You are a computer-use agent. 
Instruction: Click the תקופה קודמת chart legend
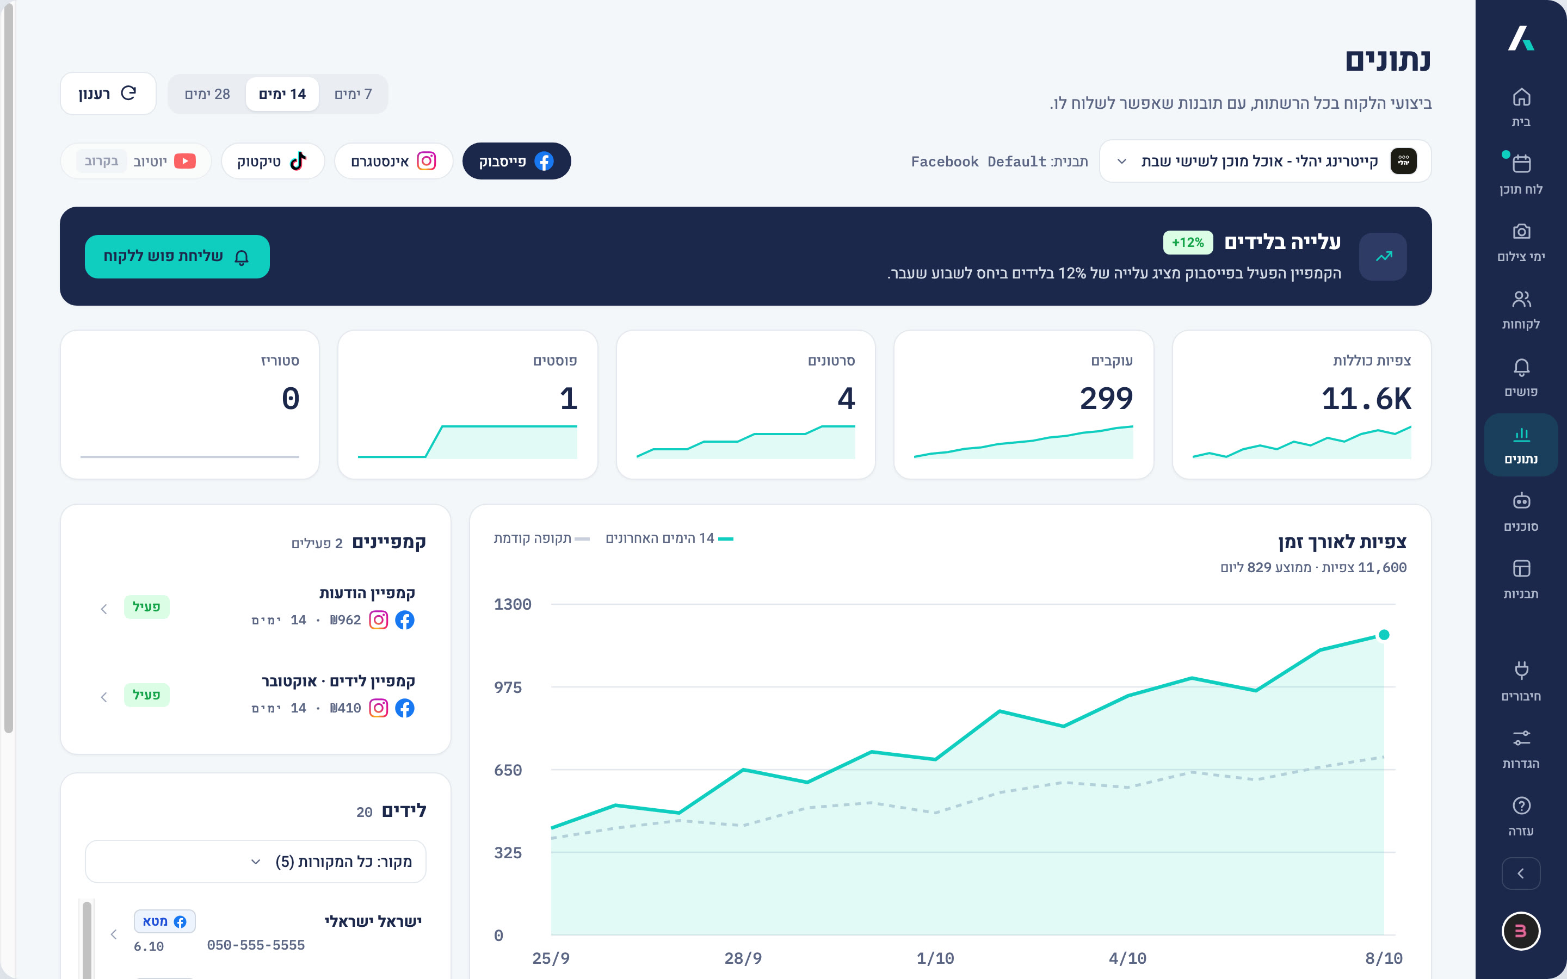tap(541, 538)
